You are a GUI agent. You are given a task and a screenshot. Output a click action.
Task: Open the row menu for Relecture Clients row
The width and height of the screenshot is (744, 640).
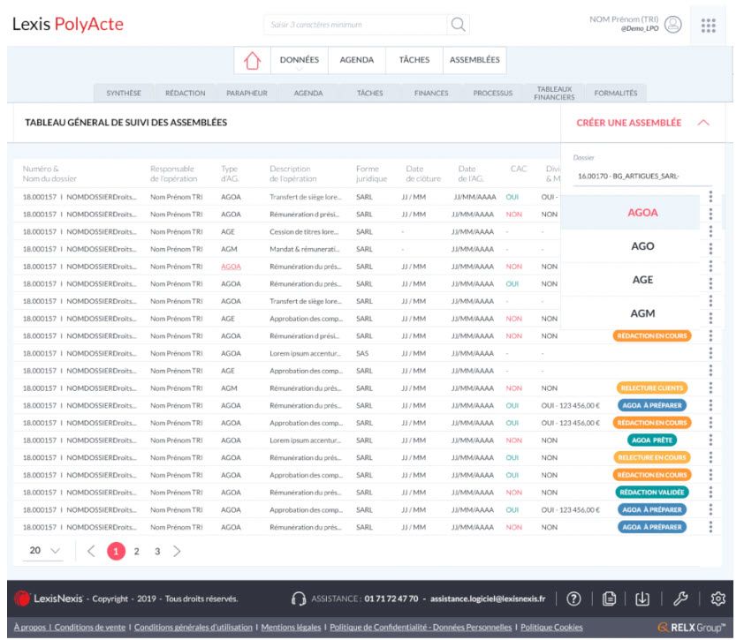pyautogui.click(x=710, y=388)
